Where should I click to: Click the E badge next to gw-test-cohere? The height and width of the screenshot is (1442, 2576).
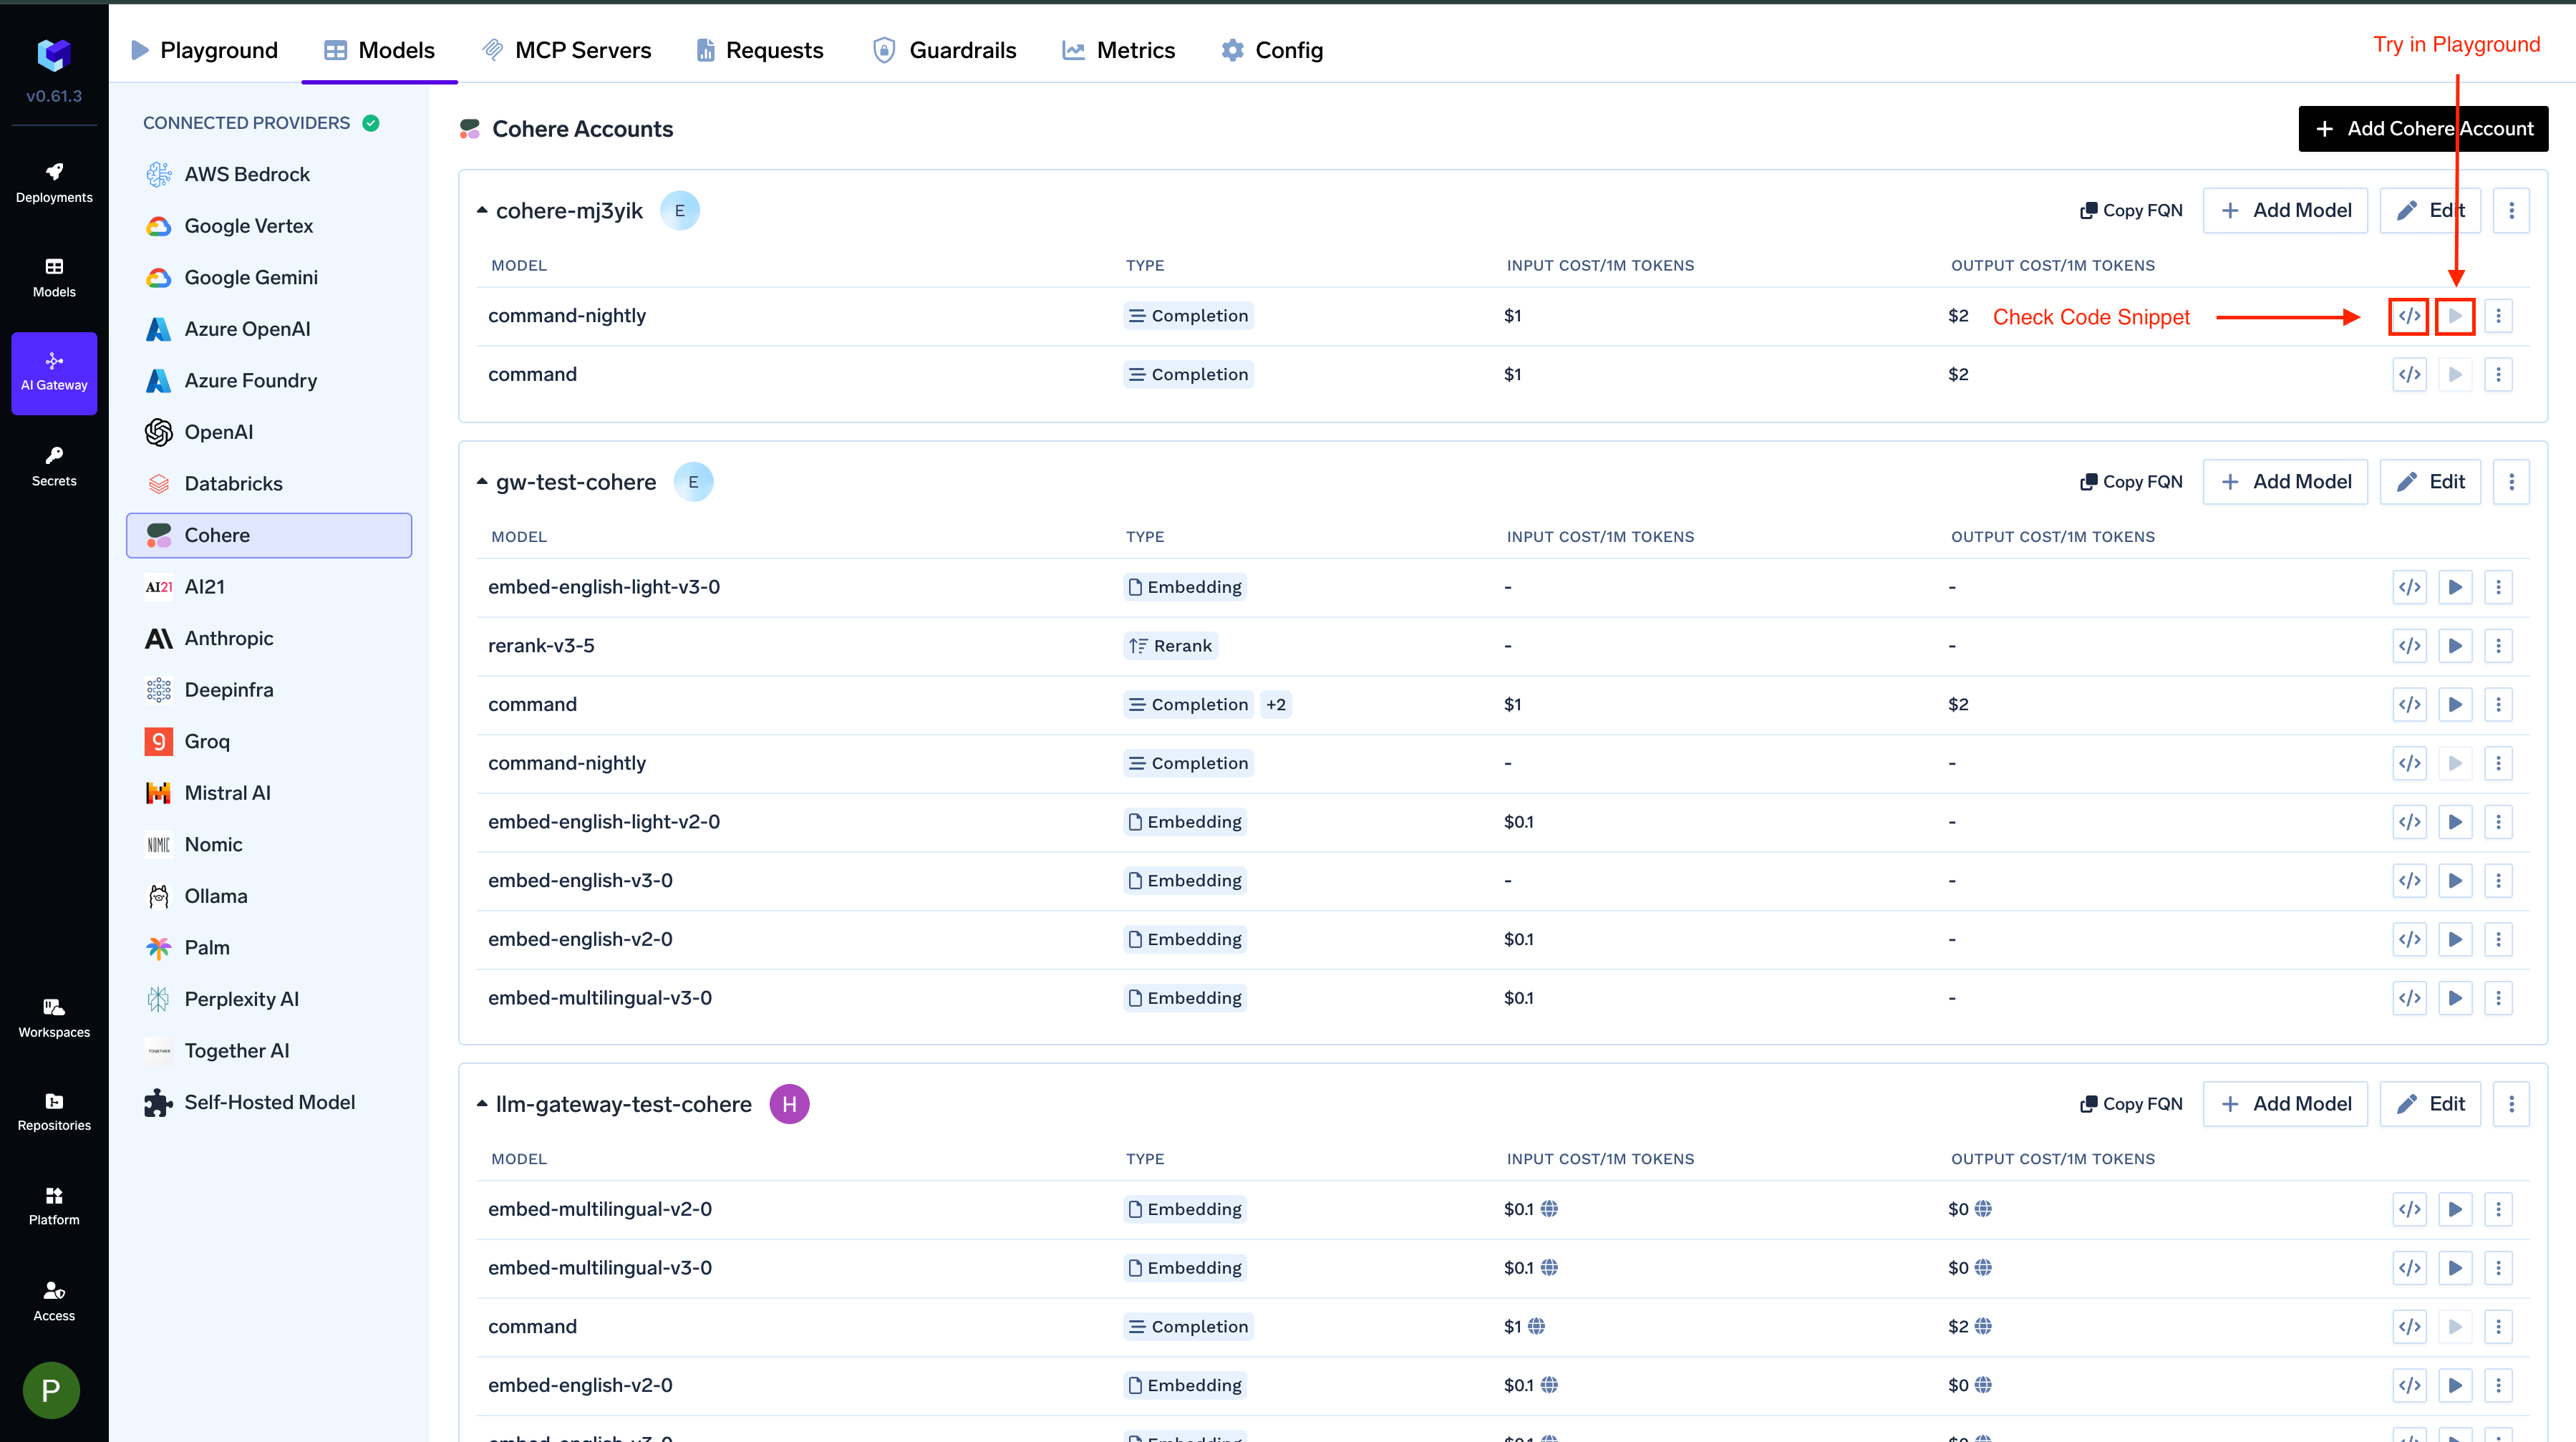tap(693, 482)
